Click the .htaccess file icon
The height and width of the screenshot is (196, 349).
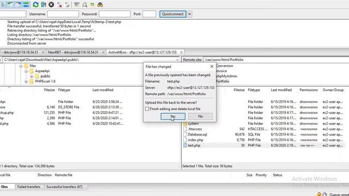(185, 129)
